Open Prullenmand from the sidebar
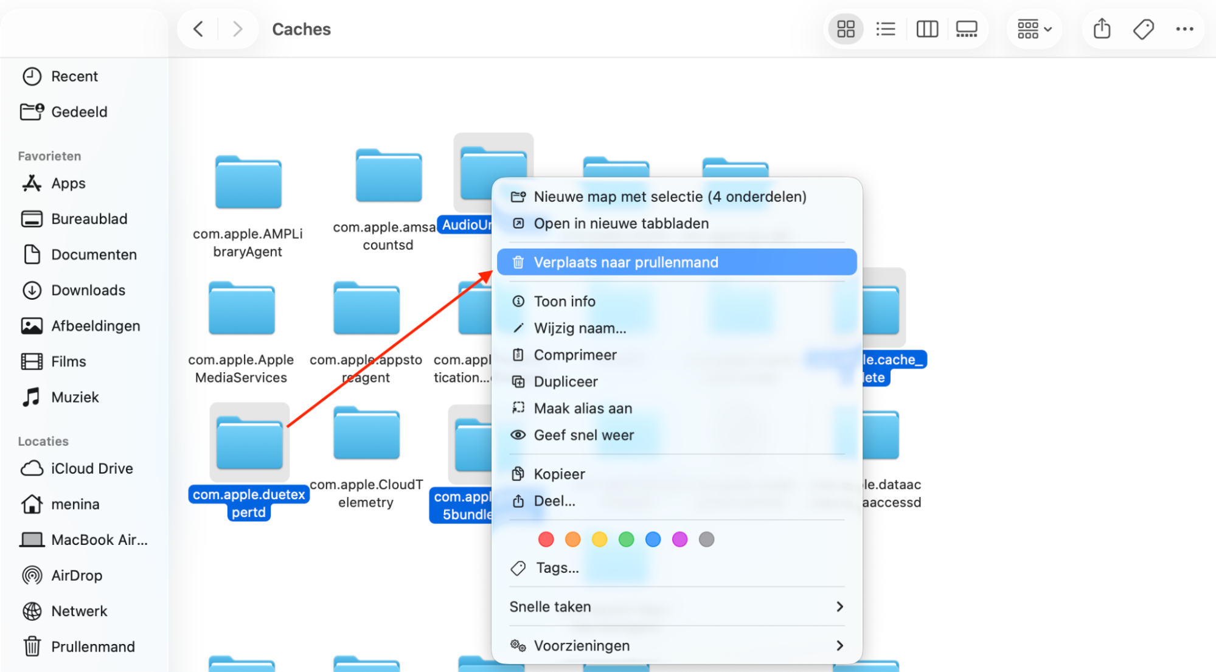Screen dimensions: 1216x672 point(93,646)
